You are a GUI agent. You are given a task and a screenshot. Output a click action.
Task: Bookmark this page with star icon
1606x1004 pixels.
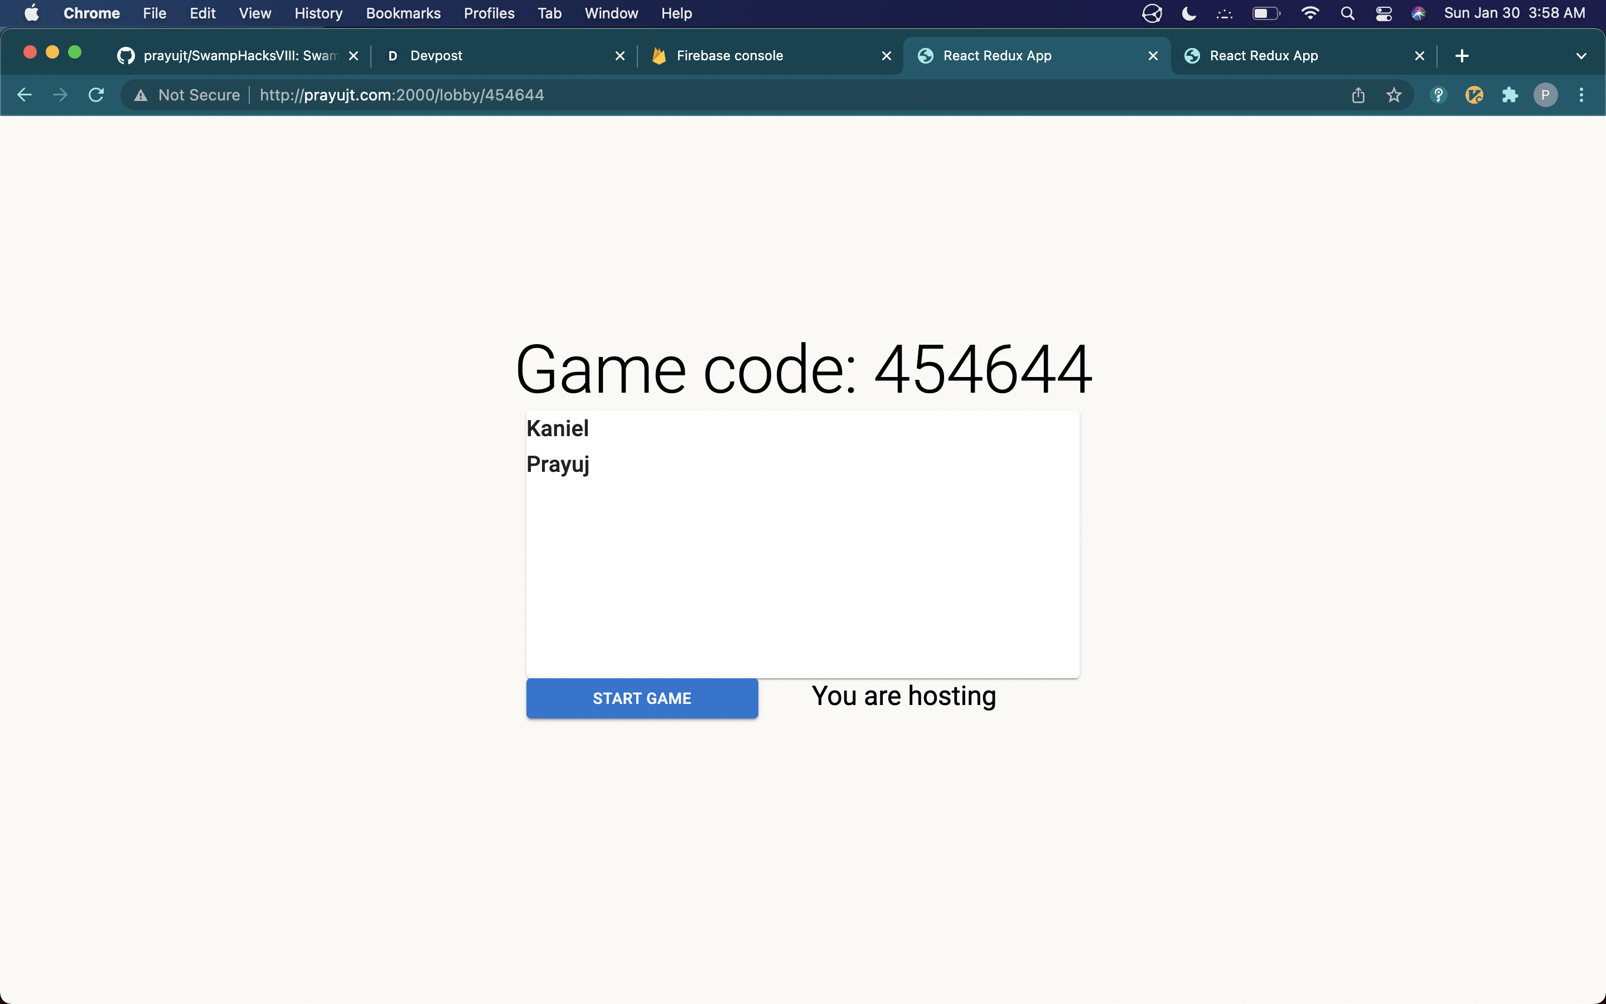(1394, 95)
